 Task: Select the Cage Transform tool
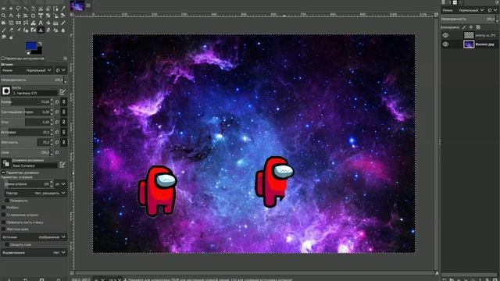coord(26,23)
